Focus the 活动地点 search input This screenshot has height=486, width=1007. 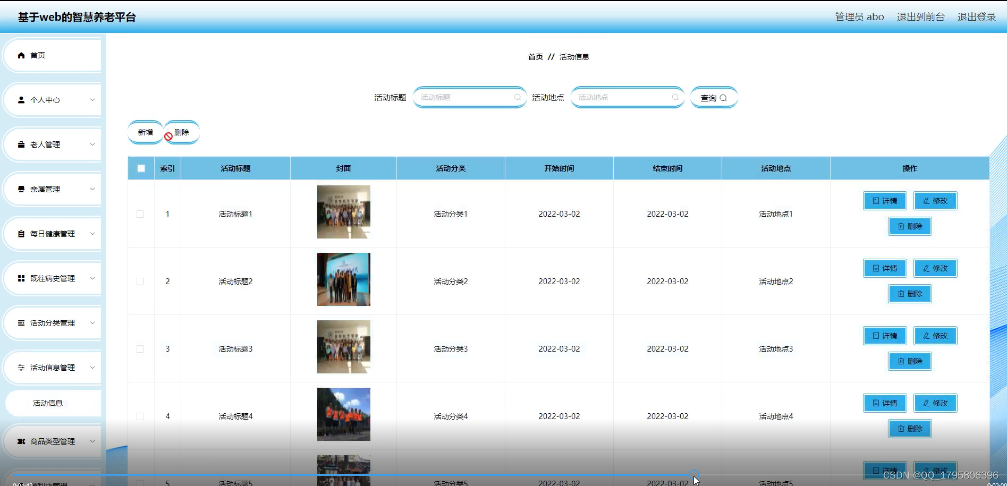(627, 97)
